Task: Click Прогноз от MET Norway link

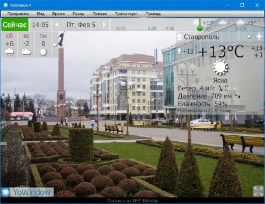Action: pos(132,201)
